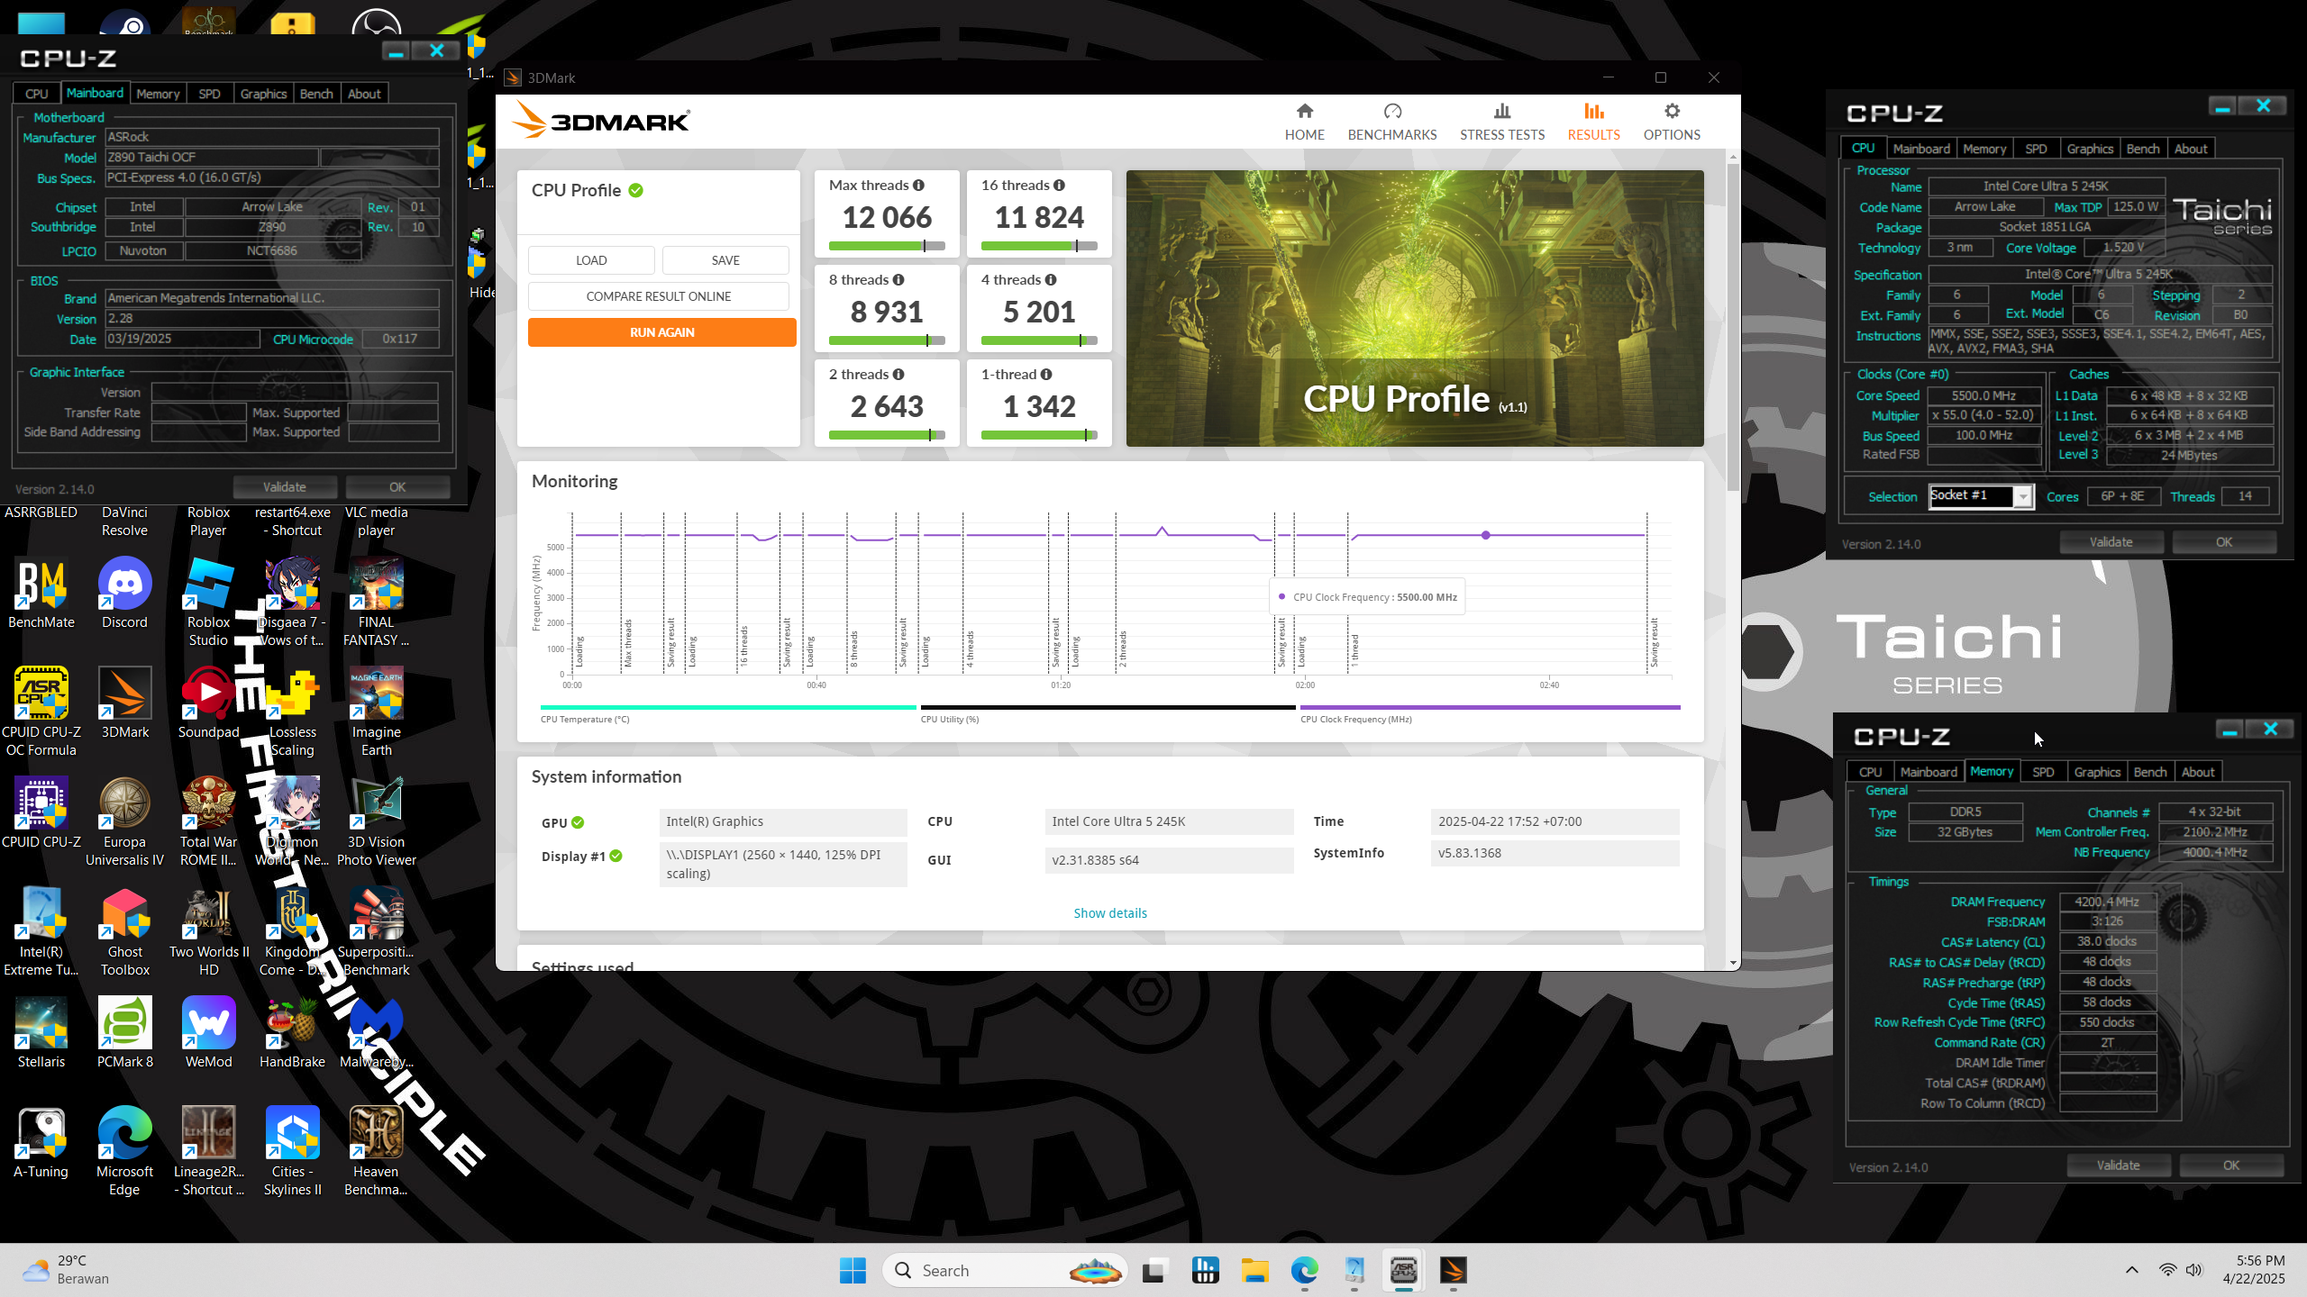The image size is (2307, 1297).
Task: Click the orange RUN AGAIN button
Action: point(661,332)
